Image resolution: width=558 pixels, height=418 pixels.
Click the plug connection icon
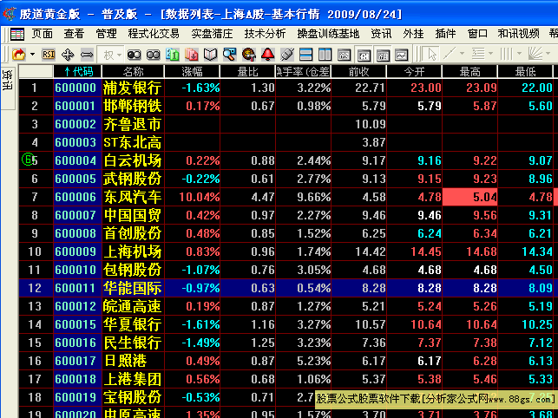click(287, 55)
